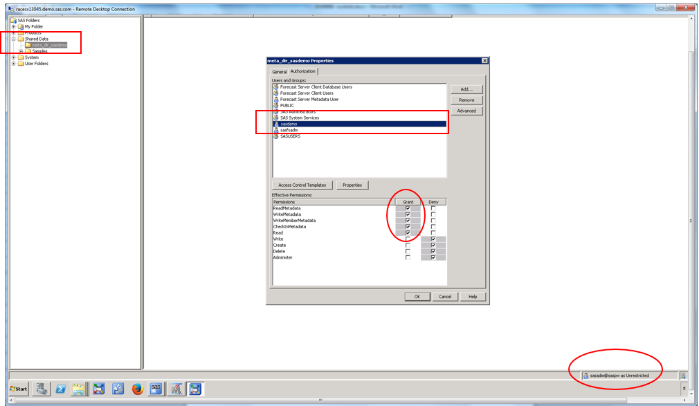Click icon beside SAS System Services

(x=276, y=118)
